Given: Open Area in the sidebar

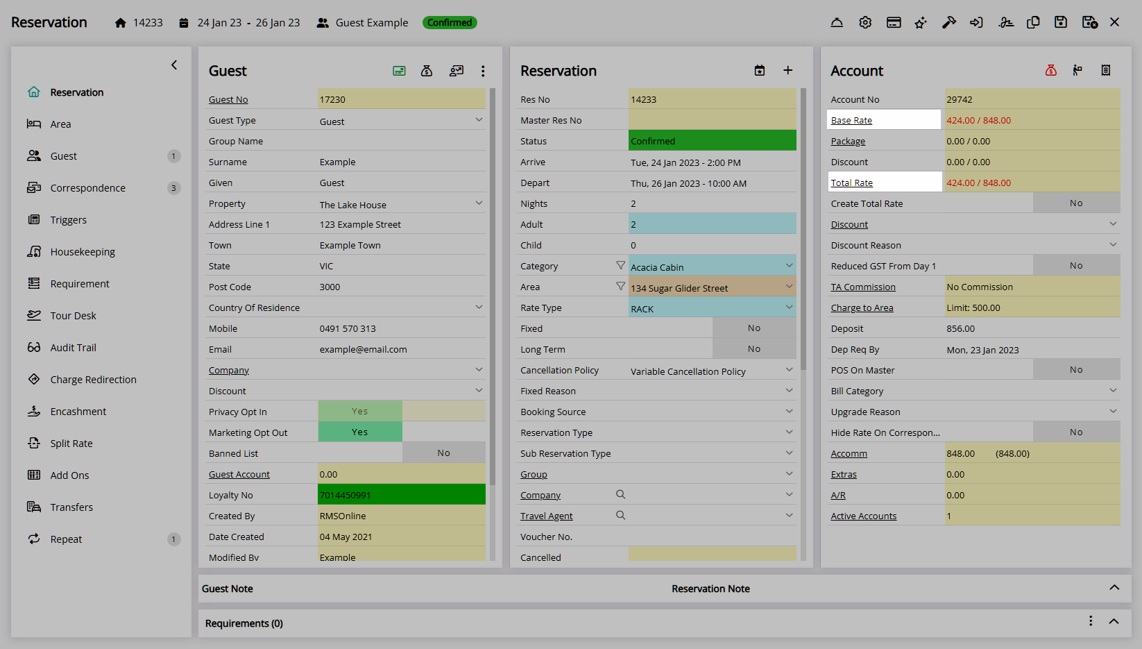Looking at the screenshot, I should 61,124.
